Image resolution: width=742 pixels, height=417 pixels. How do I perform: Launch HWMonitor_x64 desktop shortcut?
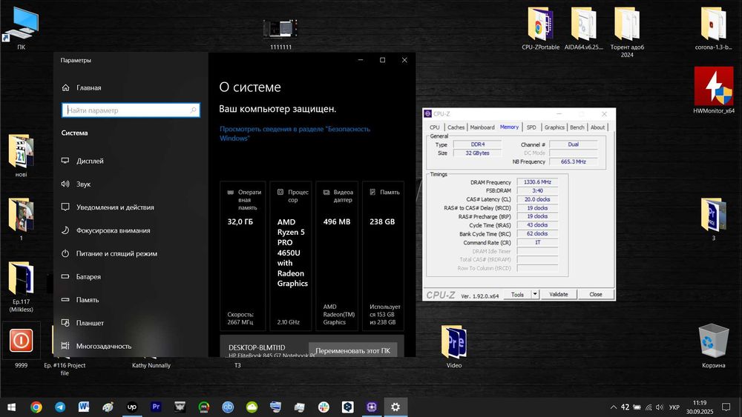(x=714, y=90)
